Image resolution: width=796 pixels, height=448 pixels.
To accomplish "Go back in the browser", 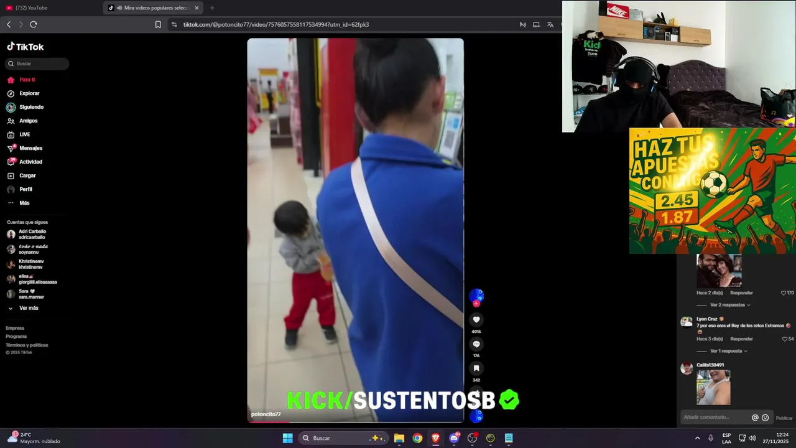I will [x=9, y=24].
